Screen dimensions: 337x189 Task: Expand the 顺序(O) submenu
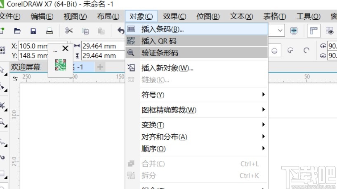click(196, 149)
